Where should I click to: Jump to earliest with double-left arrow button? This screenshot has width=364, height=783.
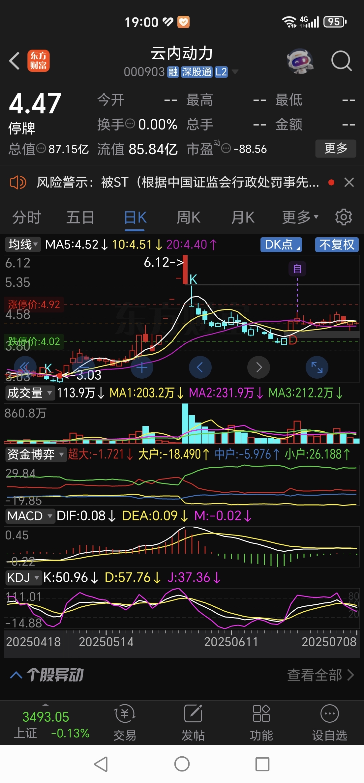click(25, 367)
